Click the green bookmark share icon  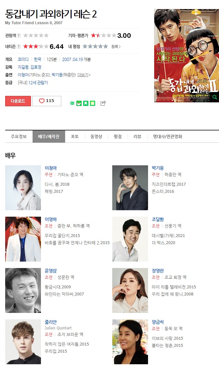[x=86, y=103]
